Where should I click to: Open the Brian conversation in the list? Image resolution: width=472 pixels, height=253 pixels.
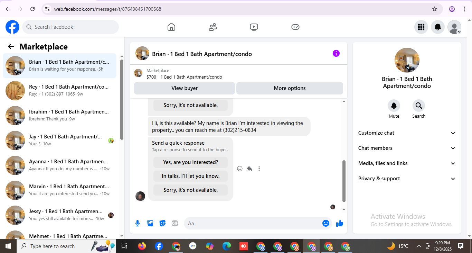click(x=59, y=66)
